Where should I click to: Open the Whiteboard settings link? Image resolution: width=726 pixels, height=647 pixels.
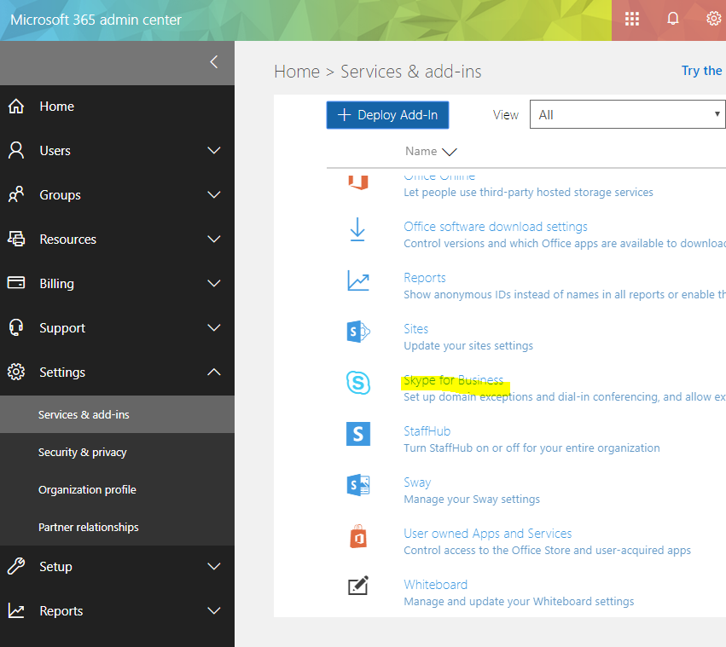[x=435, y=585]
